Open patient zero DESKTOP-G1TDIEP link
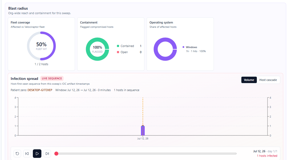Viewport: 287px width, 160px height. click(x=40, y=90)
